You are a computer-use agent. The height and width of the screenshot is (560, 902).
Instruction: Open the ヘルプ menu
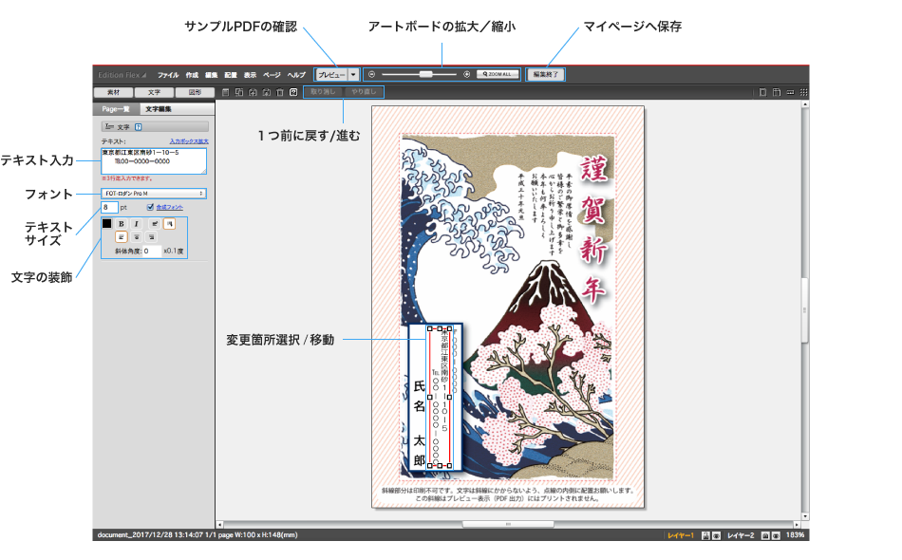[x=296, y=75]
